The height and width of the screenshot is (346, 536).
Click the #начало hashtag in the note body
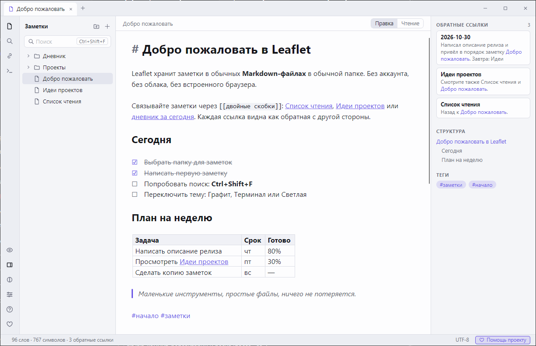click(x=145, y=315)
